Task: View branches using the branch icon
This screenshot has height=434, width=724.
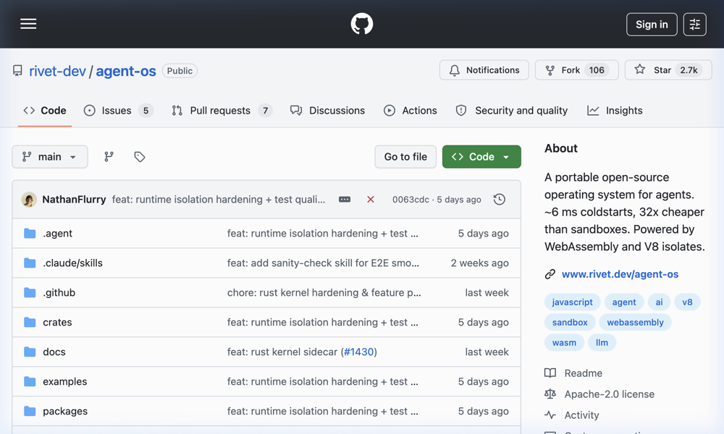Action: [x=109, y=157]
